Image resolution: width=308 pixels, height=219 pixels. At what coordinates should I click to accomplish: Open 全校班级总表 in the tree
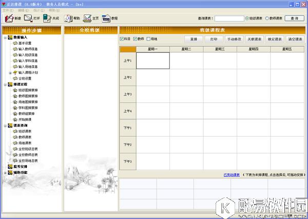point(28,149)
